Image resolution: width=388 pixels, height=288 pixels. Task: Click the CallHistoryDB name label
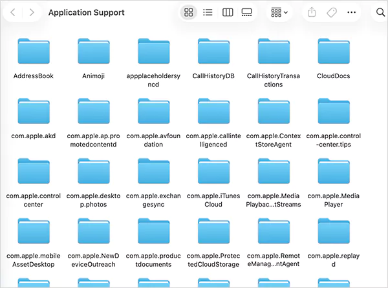point(213,76)
